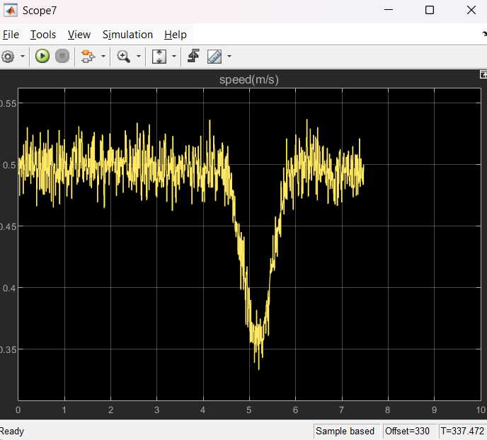
Task: Click the green Run simulation button
Action: (42, 56)
